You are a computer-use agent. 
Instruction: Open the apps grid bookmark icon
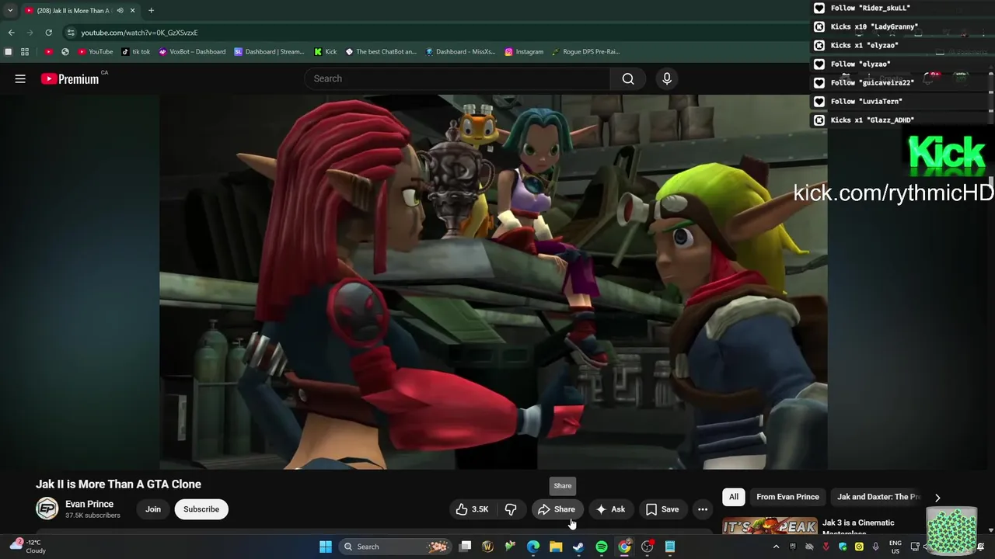tap(25, 52)
